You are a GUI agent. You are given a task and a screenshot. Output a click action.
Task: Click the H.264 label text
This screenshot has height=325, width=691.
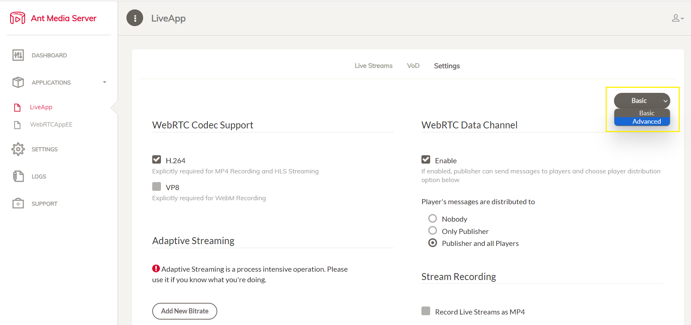tap(175, 161)
